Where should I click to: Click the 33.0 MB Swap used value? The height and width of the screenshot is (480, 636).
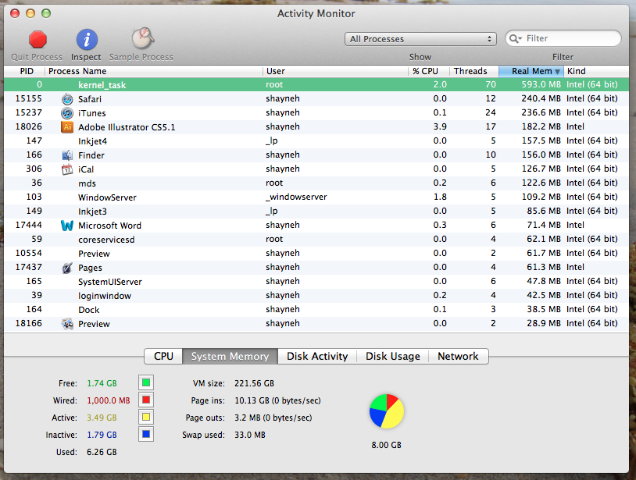(250, 435)
